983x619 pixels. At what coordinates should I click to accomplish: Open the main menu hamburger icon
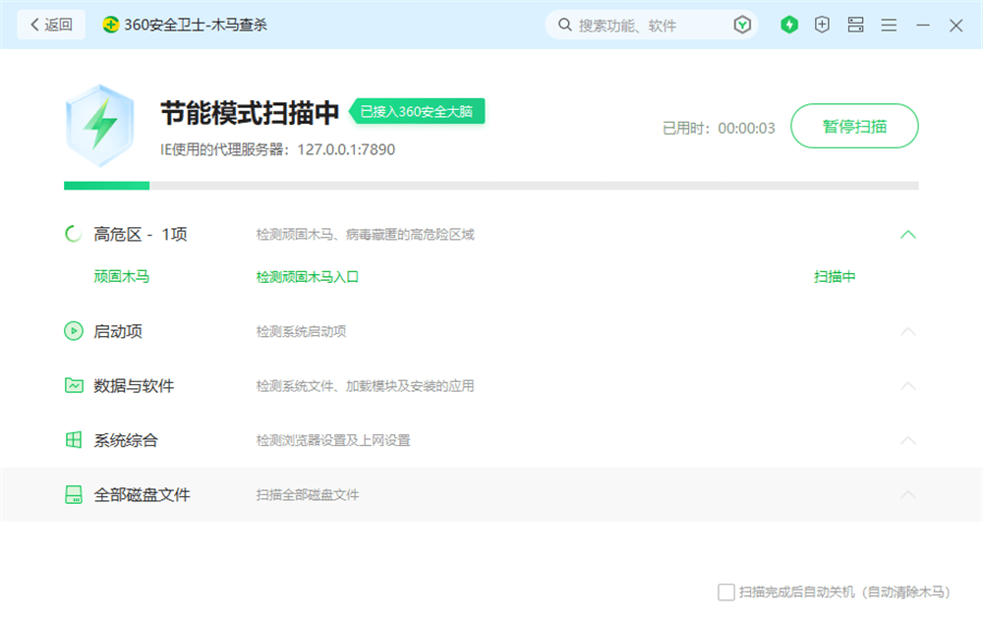pos(889,25)
